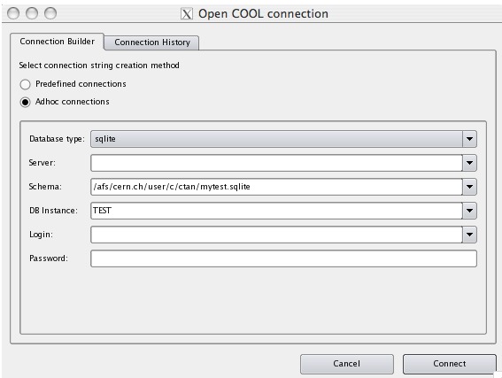Image resolution: width=502 pixels, height=378 pixels.
Task: Click the Cancel button
Action: pos(347,364)
